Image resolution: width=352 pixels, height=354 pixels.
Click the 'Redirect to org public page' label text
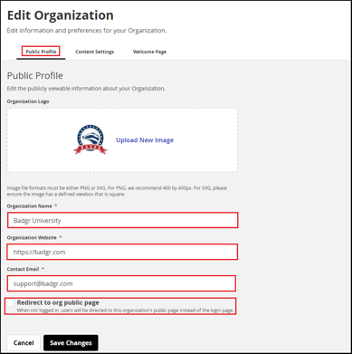[x=58, y=302]
